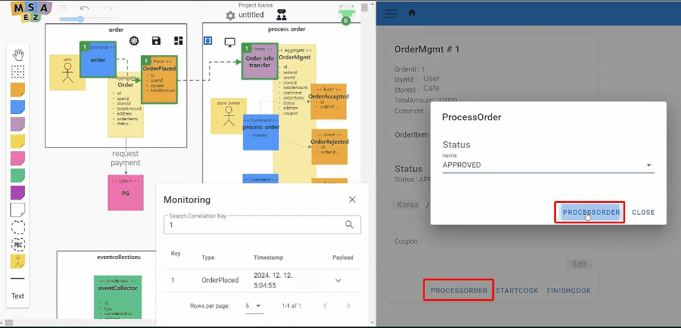Screen dimensions: 681x328
Task: Click the undo arrow icon
Action: (x=84, y=8)
